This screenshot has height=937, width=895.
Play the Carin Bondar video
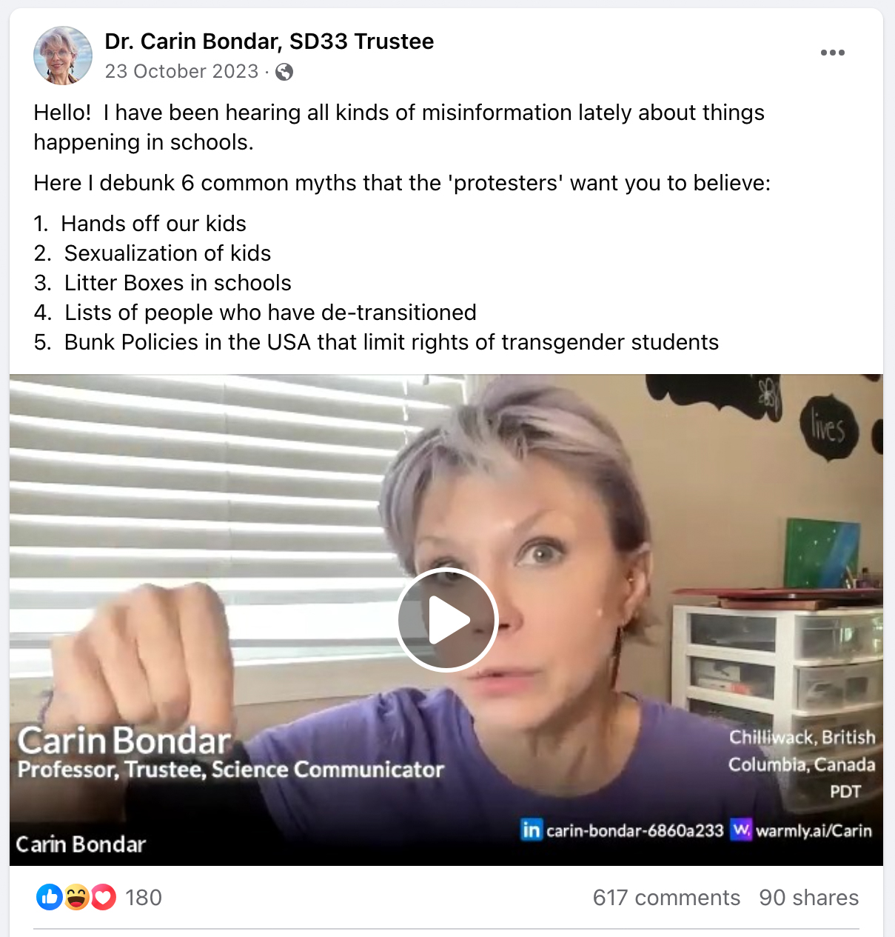pos(446,619)
